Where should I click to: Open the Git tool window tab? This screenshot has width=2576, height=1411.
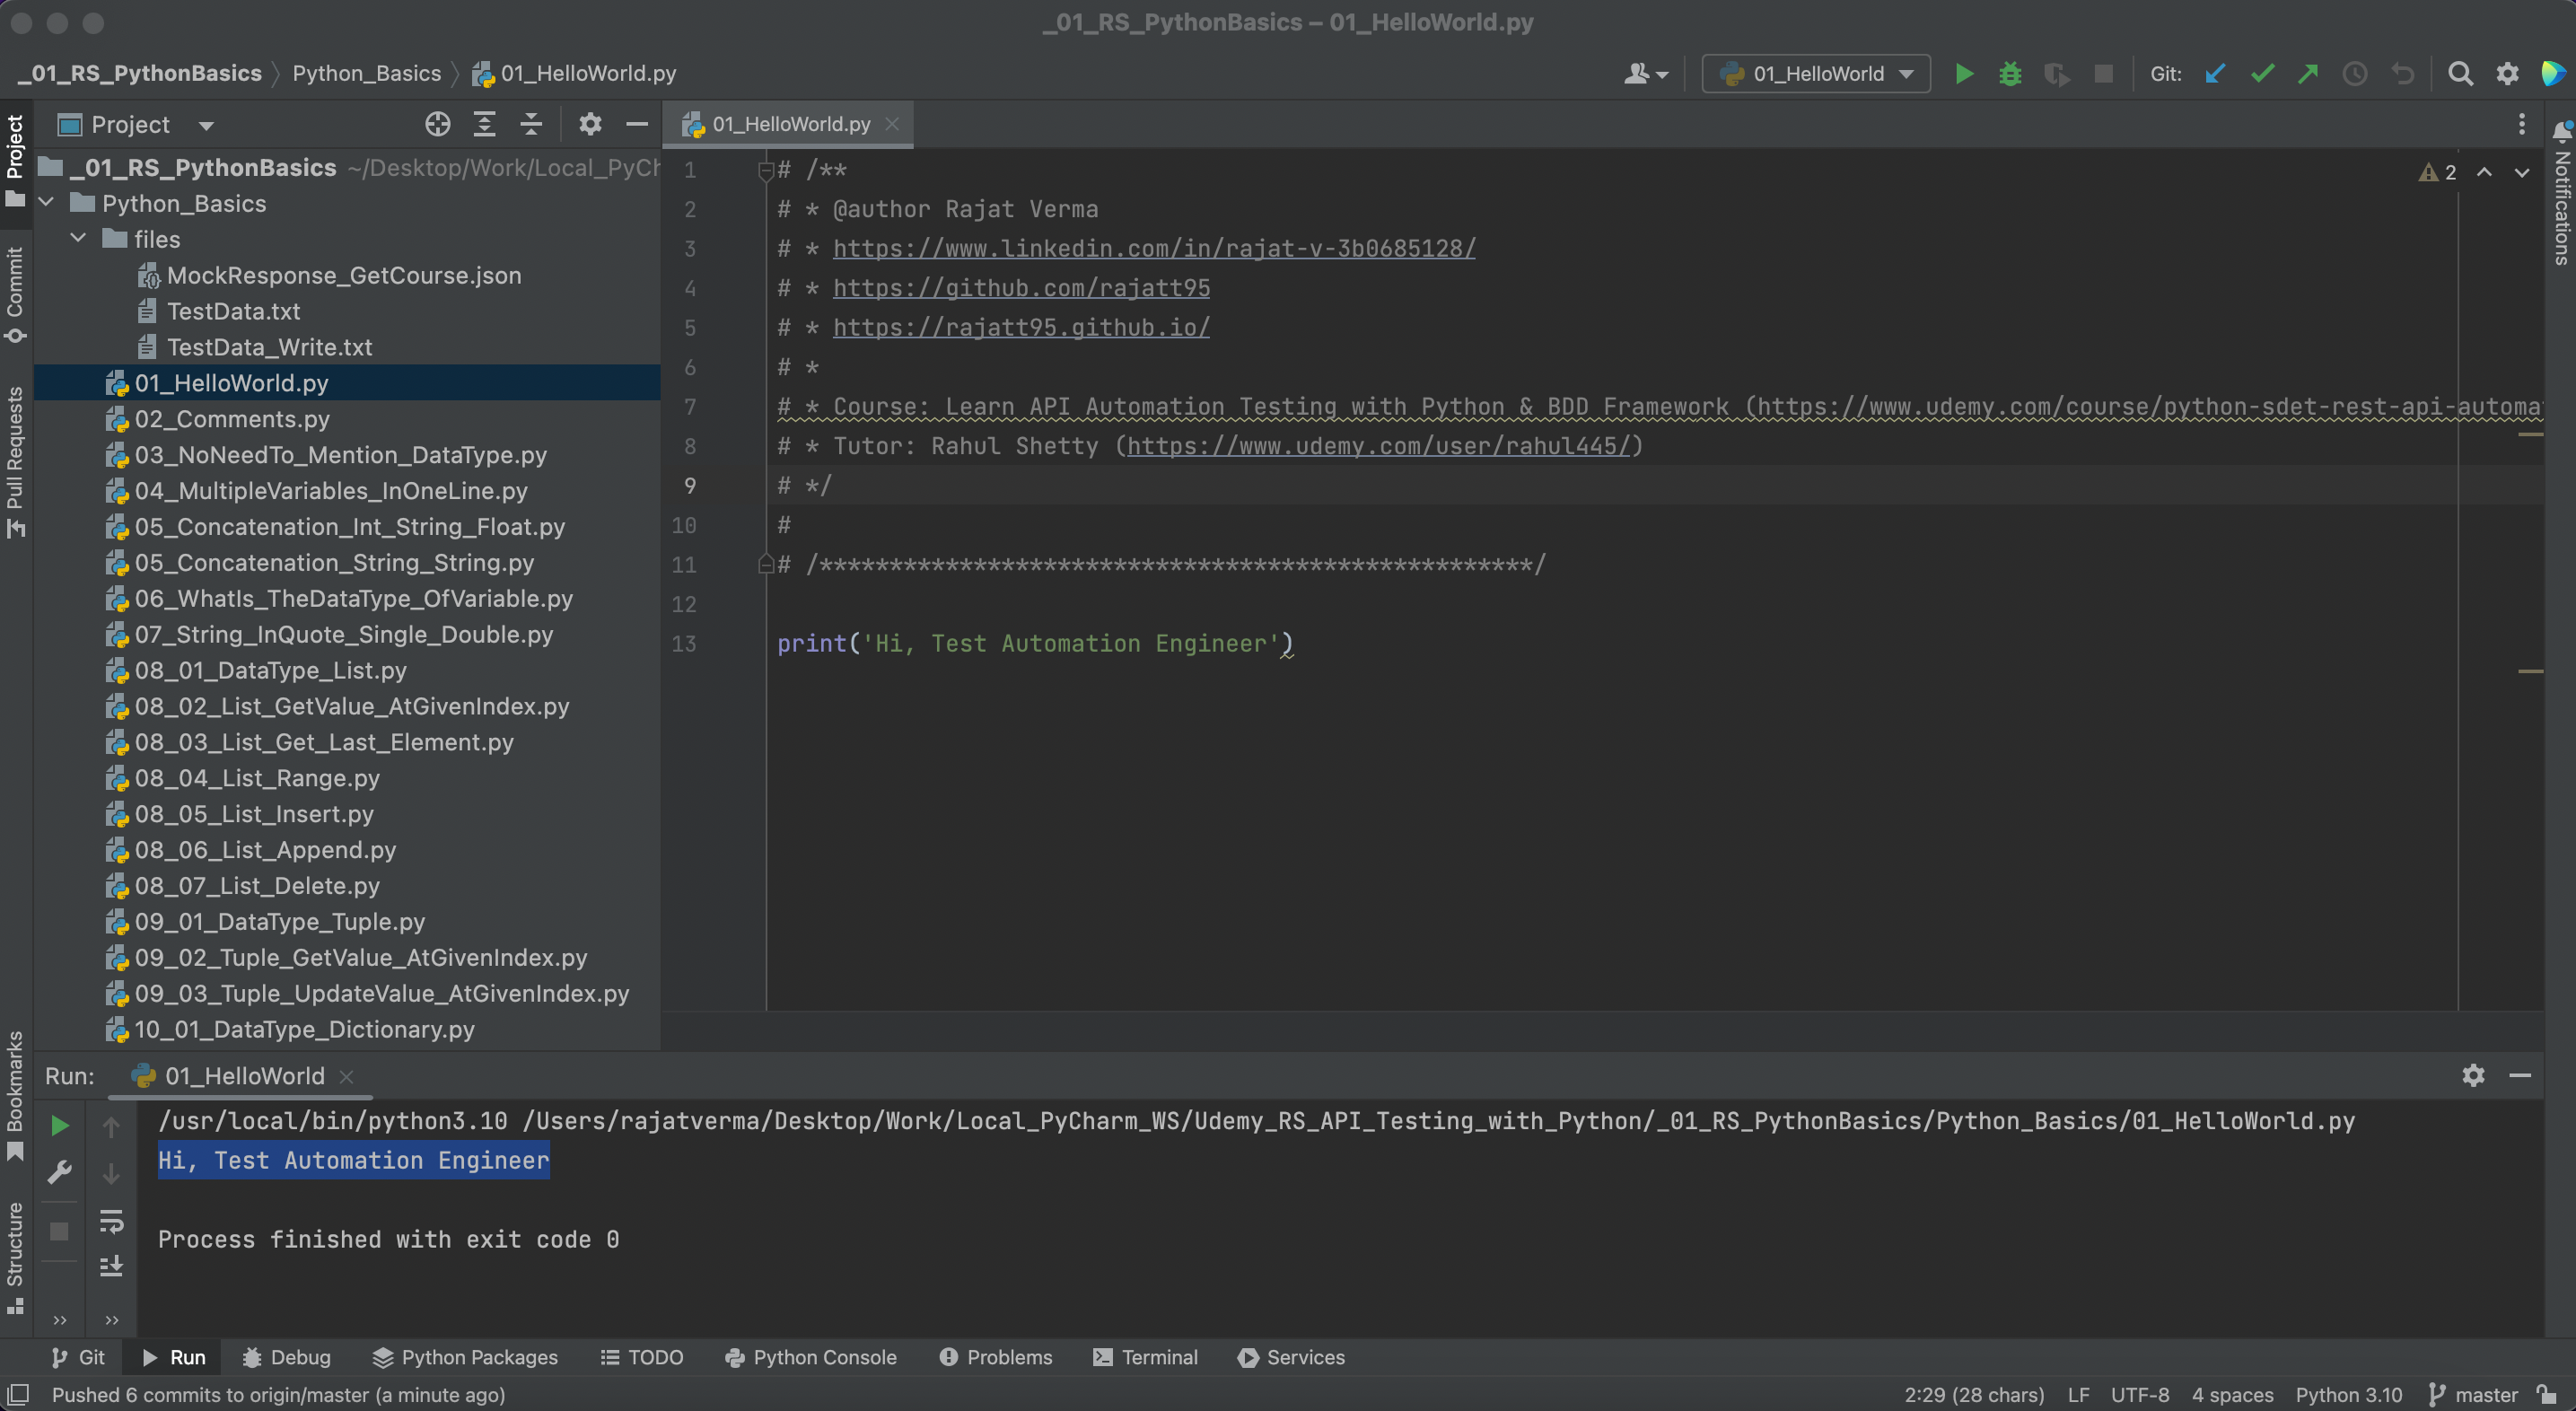(x=78, y=1356)
